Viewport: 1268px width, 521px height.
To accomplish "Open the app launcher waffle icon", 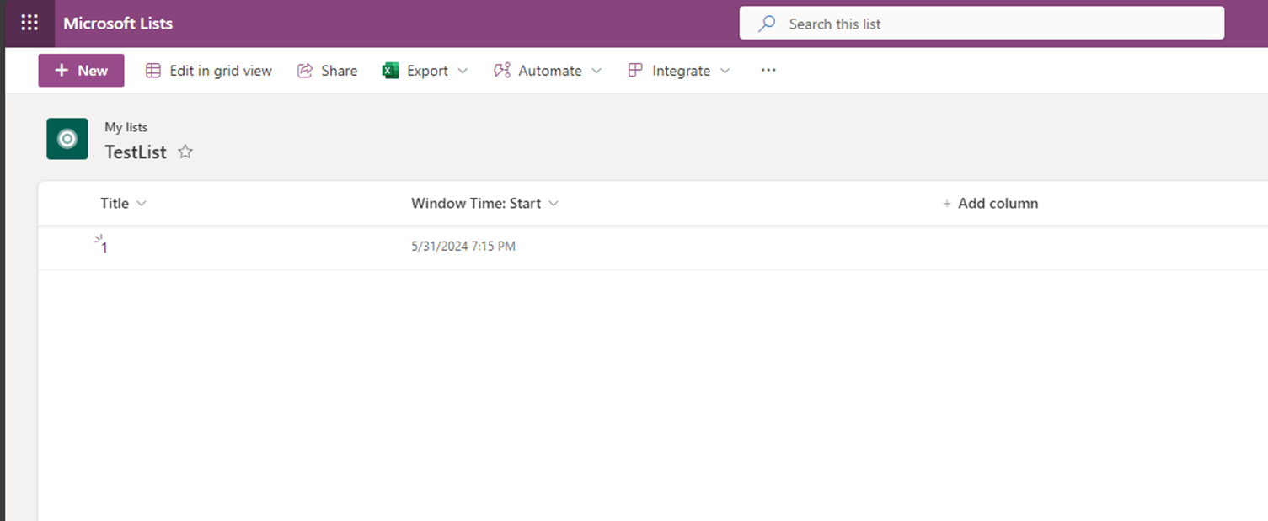I will click(x=29, y=24).
